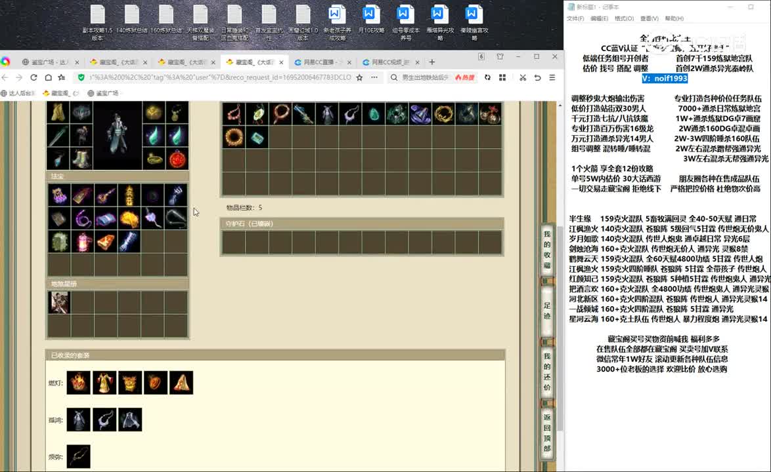Select the red bead necklace in inventory
771x472 pixels.
234,114
